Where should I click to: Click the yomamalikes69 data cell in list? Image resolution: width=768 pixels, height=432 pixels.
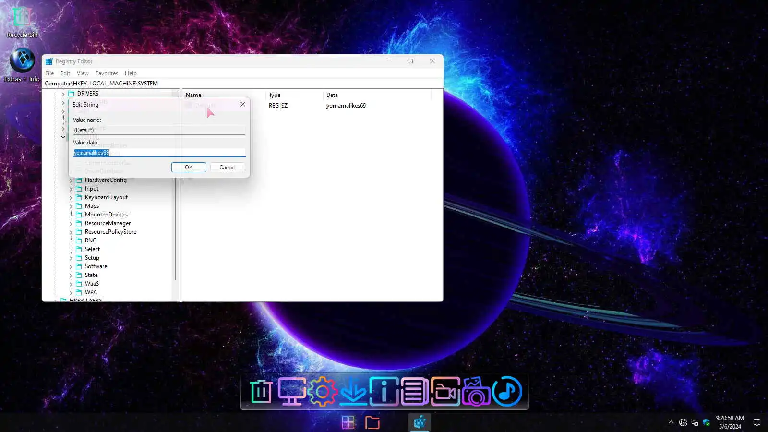click(x=346, y=106)
